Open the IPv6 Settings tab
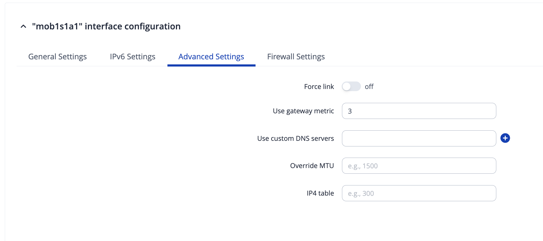This screenshot has height=241, width=543. pos(132,57)
